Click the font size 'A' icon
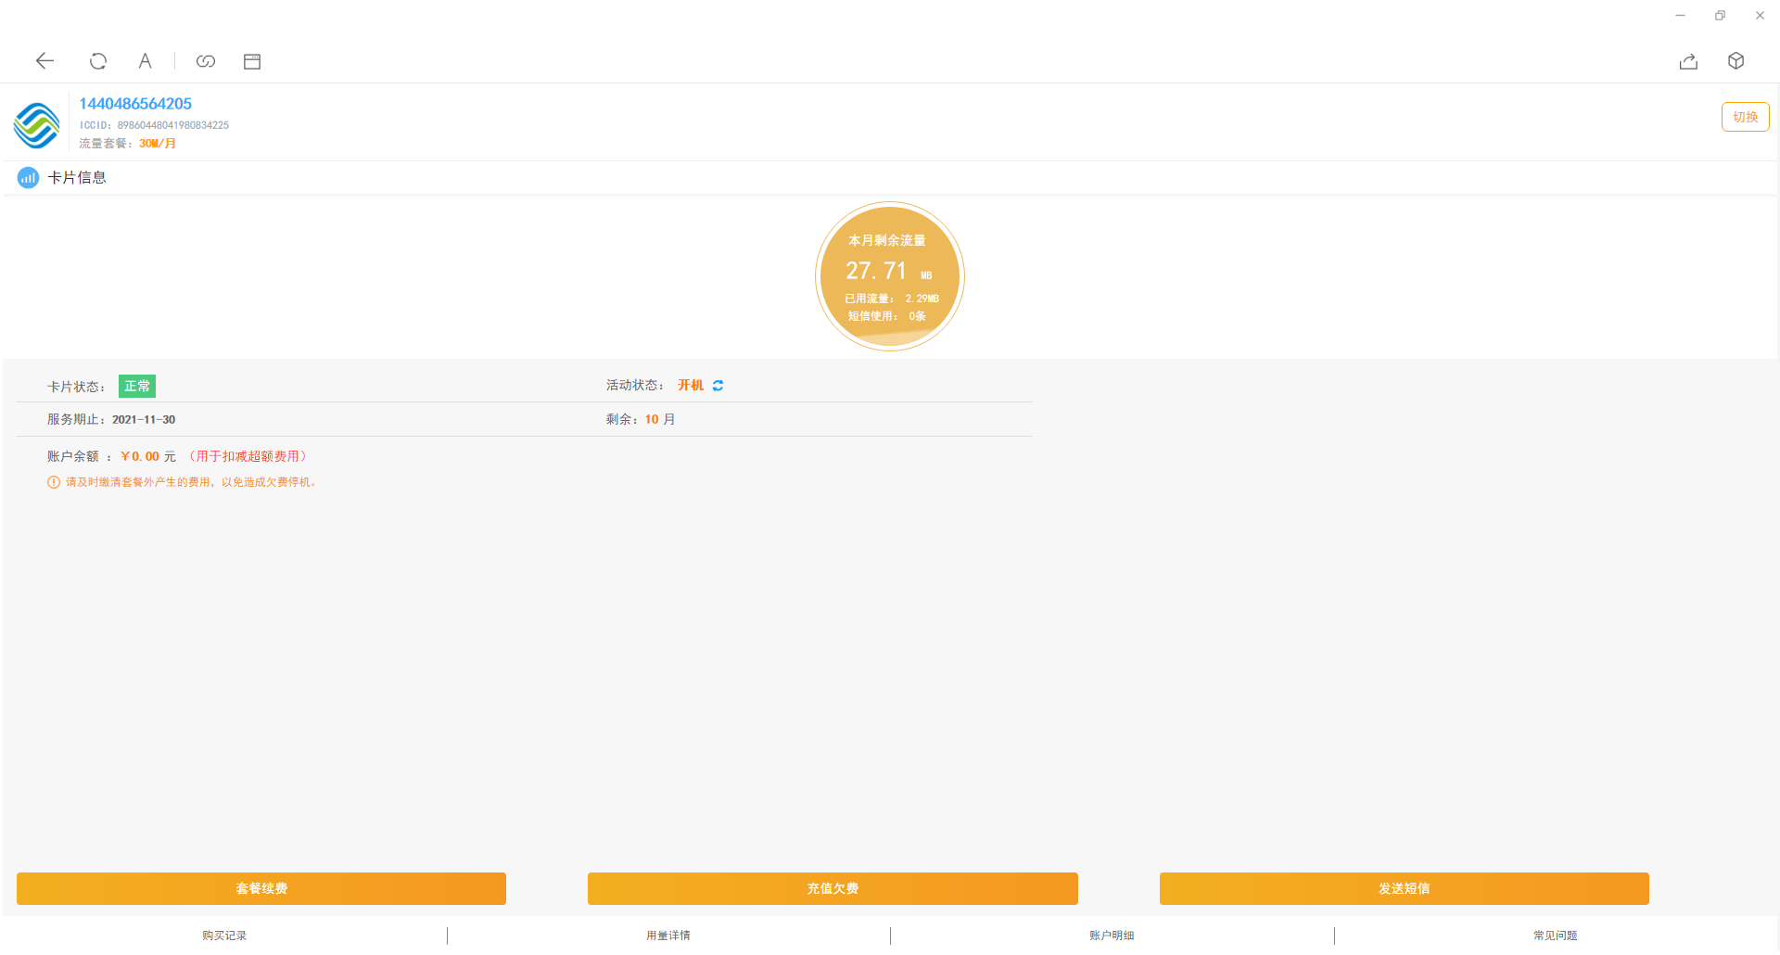The width and height of the screenshot is (1780, 955). [145, 61]
